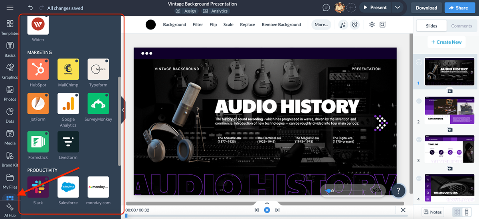The height and width of the screenshot is (219, 479).
Task: Expand the timeline using the up chevron
Action: 267,203
